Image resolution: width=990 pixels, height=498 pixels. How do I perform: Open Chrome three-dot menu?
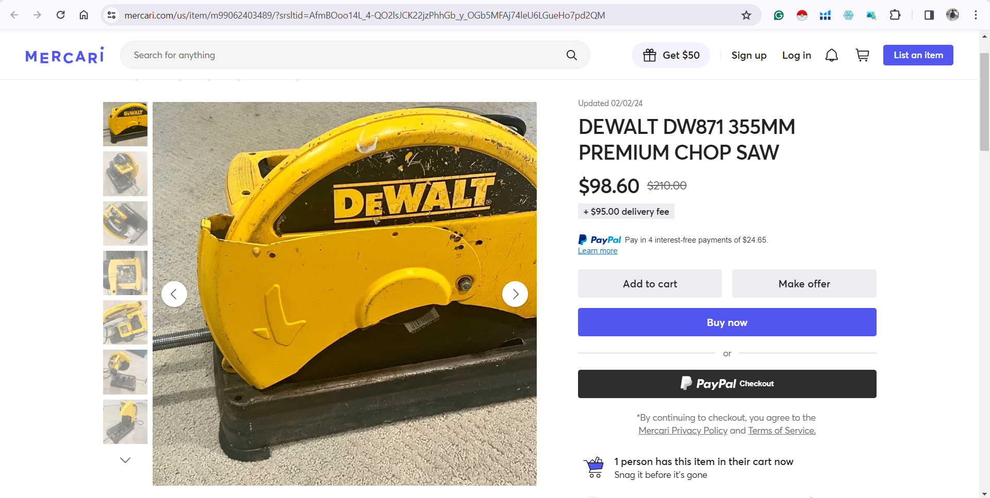click(976, 15)
